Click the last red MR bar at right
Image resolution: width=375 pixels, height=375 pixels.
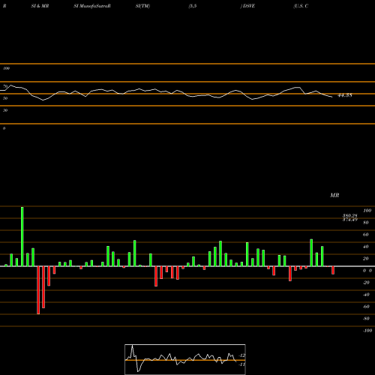pos(333,270)
